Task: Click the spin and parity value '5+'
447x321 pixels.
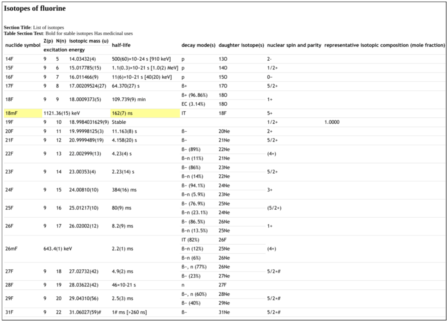Action: coord(270,113)
